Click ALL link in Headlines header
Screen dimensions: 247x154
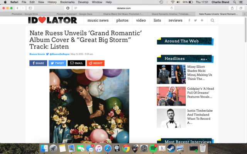(x=204, y=59)
